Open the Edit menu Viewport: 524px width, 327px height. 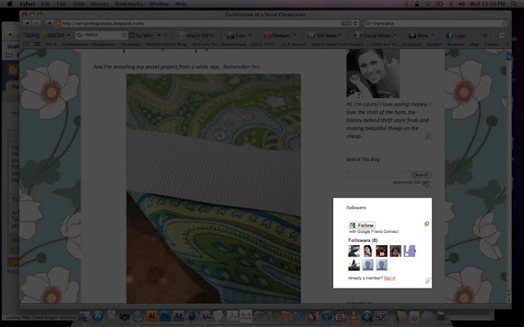coord(61,3)
